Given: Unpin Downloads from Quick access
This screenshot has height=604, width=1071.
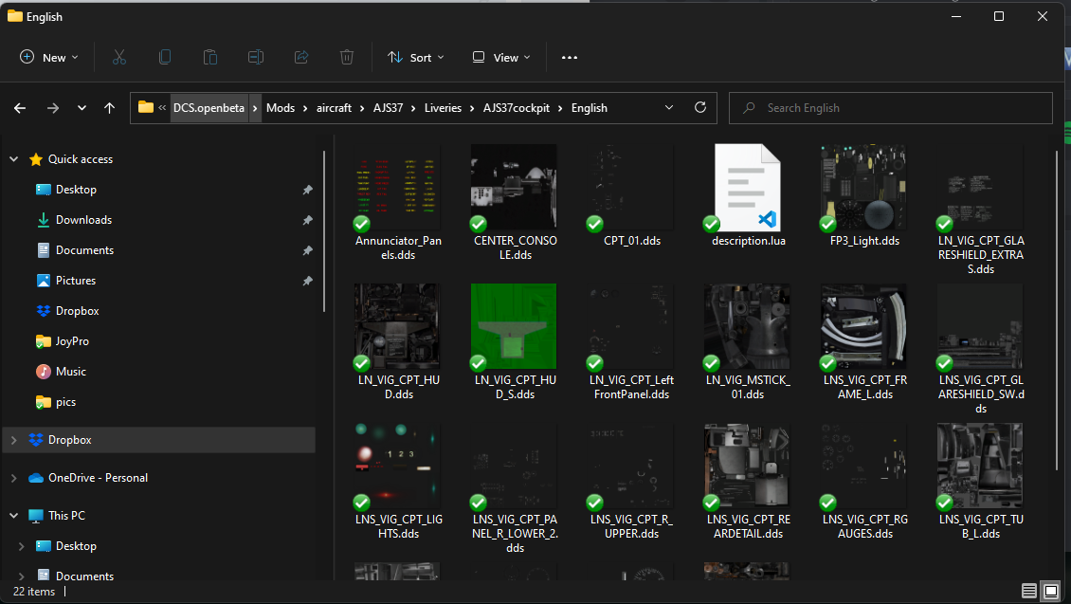Looking at the screenshot, I should (307, 220).
